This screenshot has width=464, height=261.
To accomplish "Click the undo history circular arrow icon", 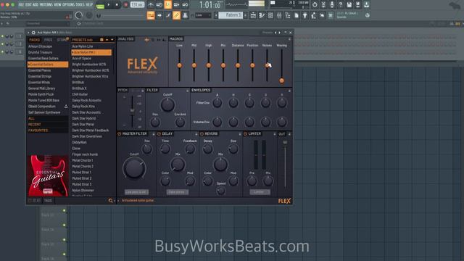I will pos(315,5).
